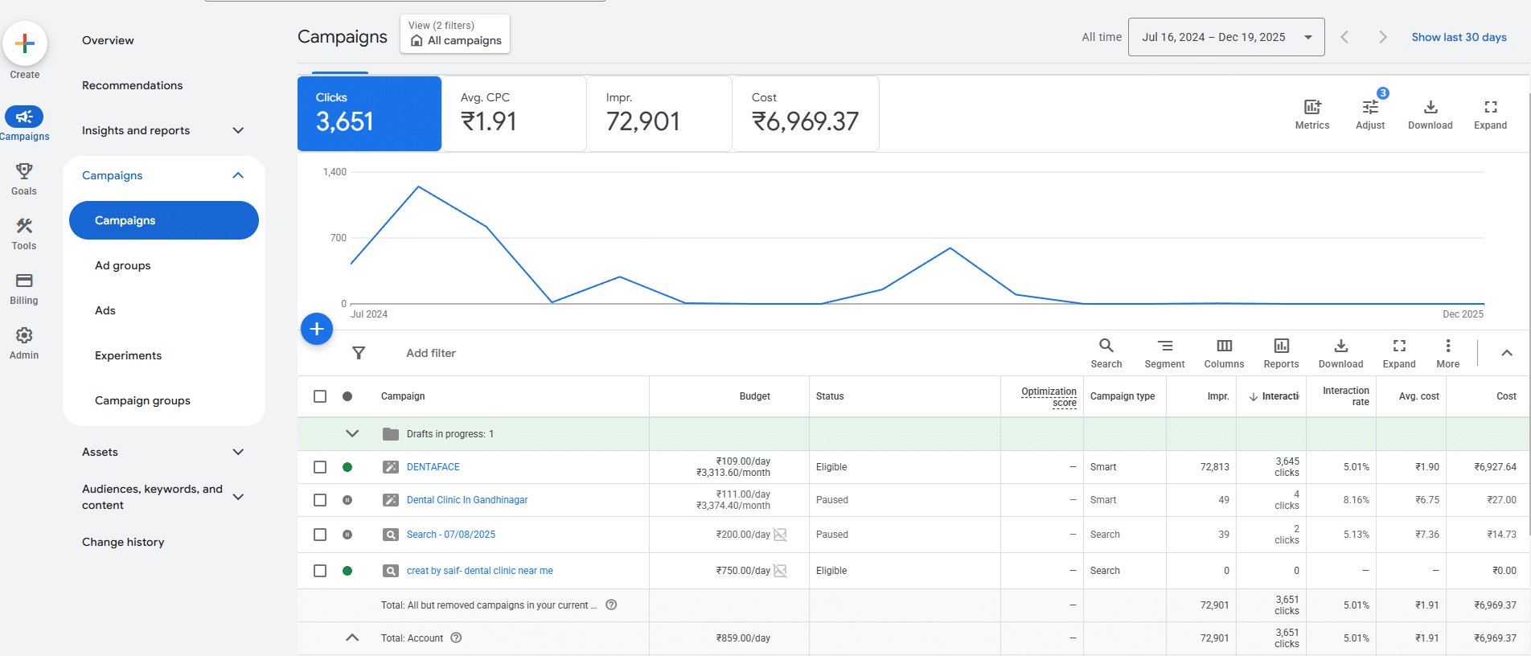This screenshot has height=656, width=1531.
Task: Click the Add filter field
Action: (431, 353)
